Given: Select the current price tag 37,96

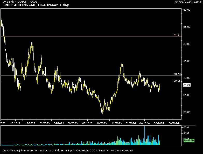Looking at the screenshot, I should coord(187,85).
